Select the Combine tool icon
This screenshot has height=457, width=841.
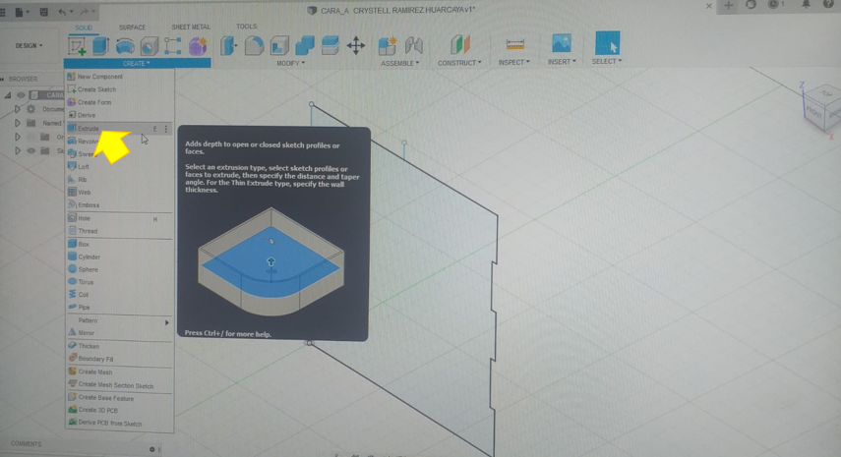[305, 46]
